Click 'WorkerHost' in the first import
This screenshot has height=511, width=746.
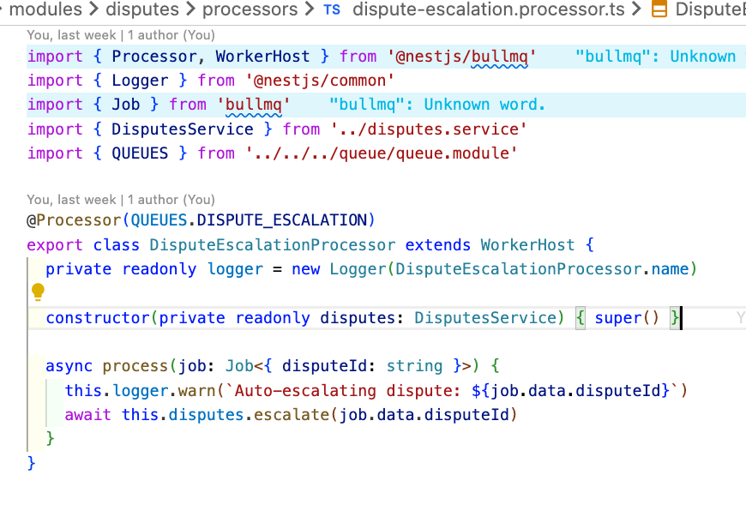click(x=262, y=57)
